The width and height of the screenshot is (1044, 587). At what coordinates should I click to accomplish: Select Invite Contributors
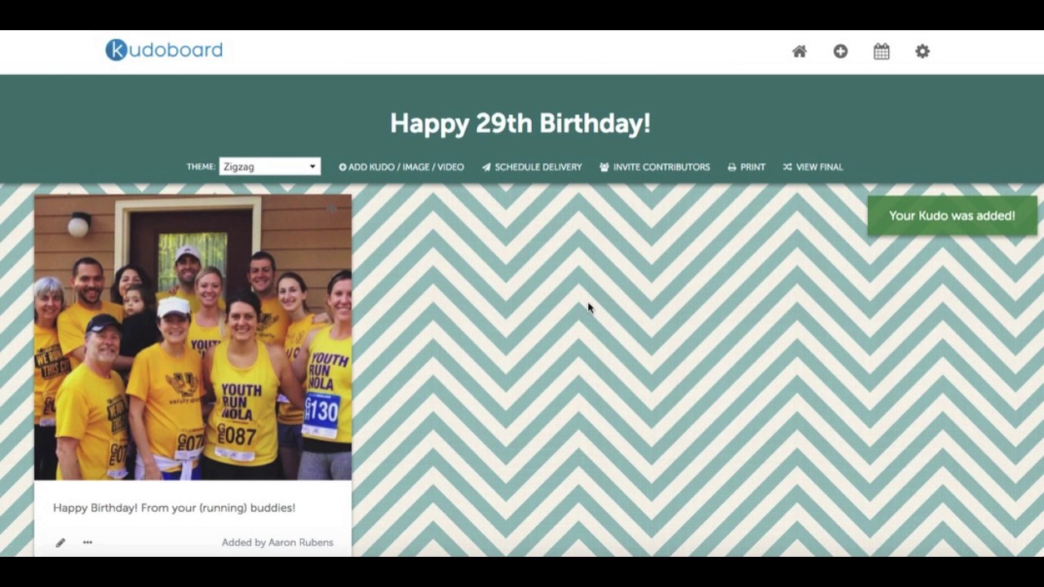(655, 167)
